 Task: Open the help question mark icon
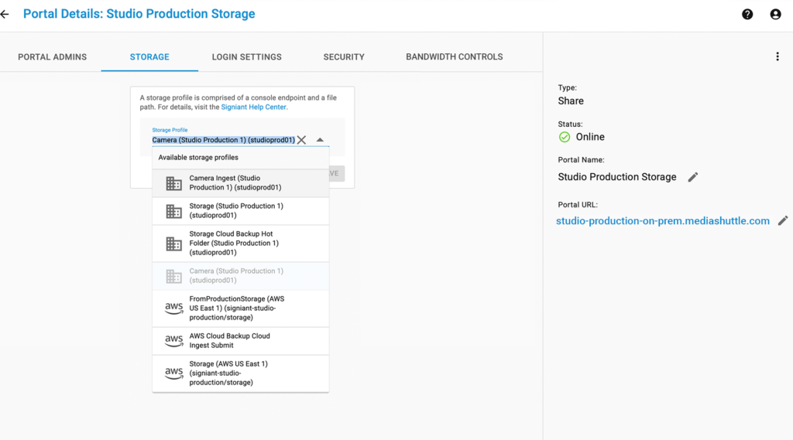click(747, 14)
